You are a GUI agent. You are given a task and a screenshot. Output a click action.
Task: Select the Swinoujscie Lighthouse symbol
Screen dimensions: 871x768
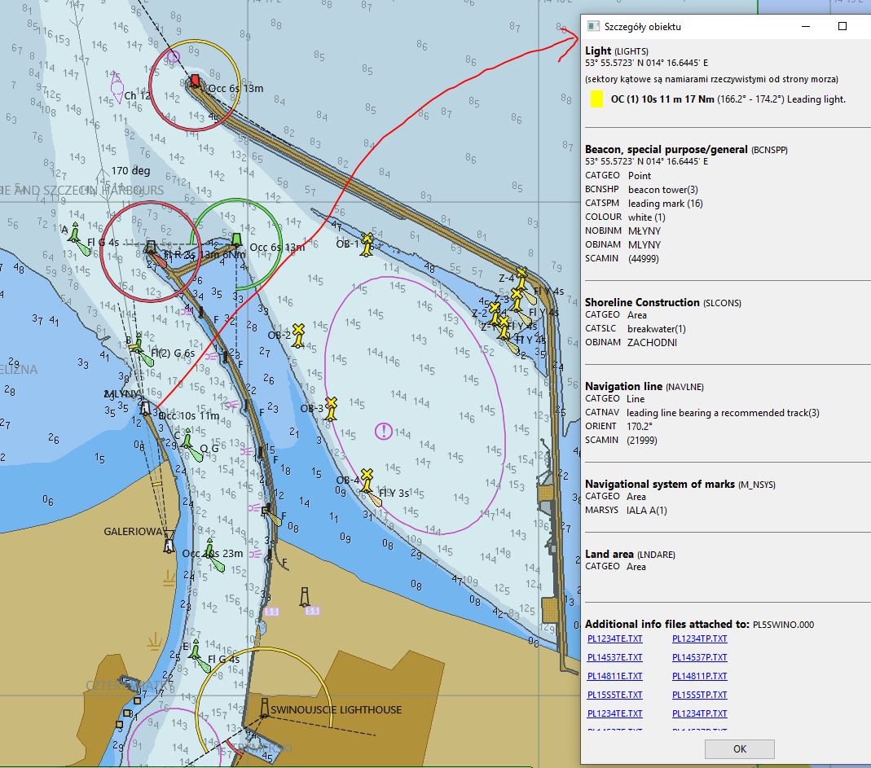pyautogui.click(x=265, y=708)
